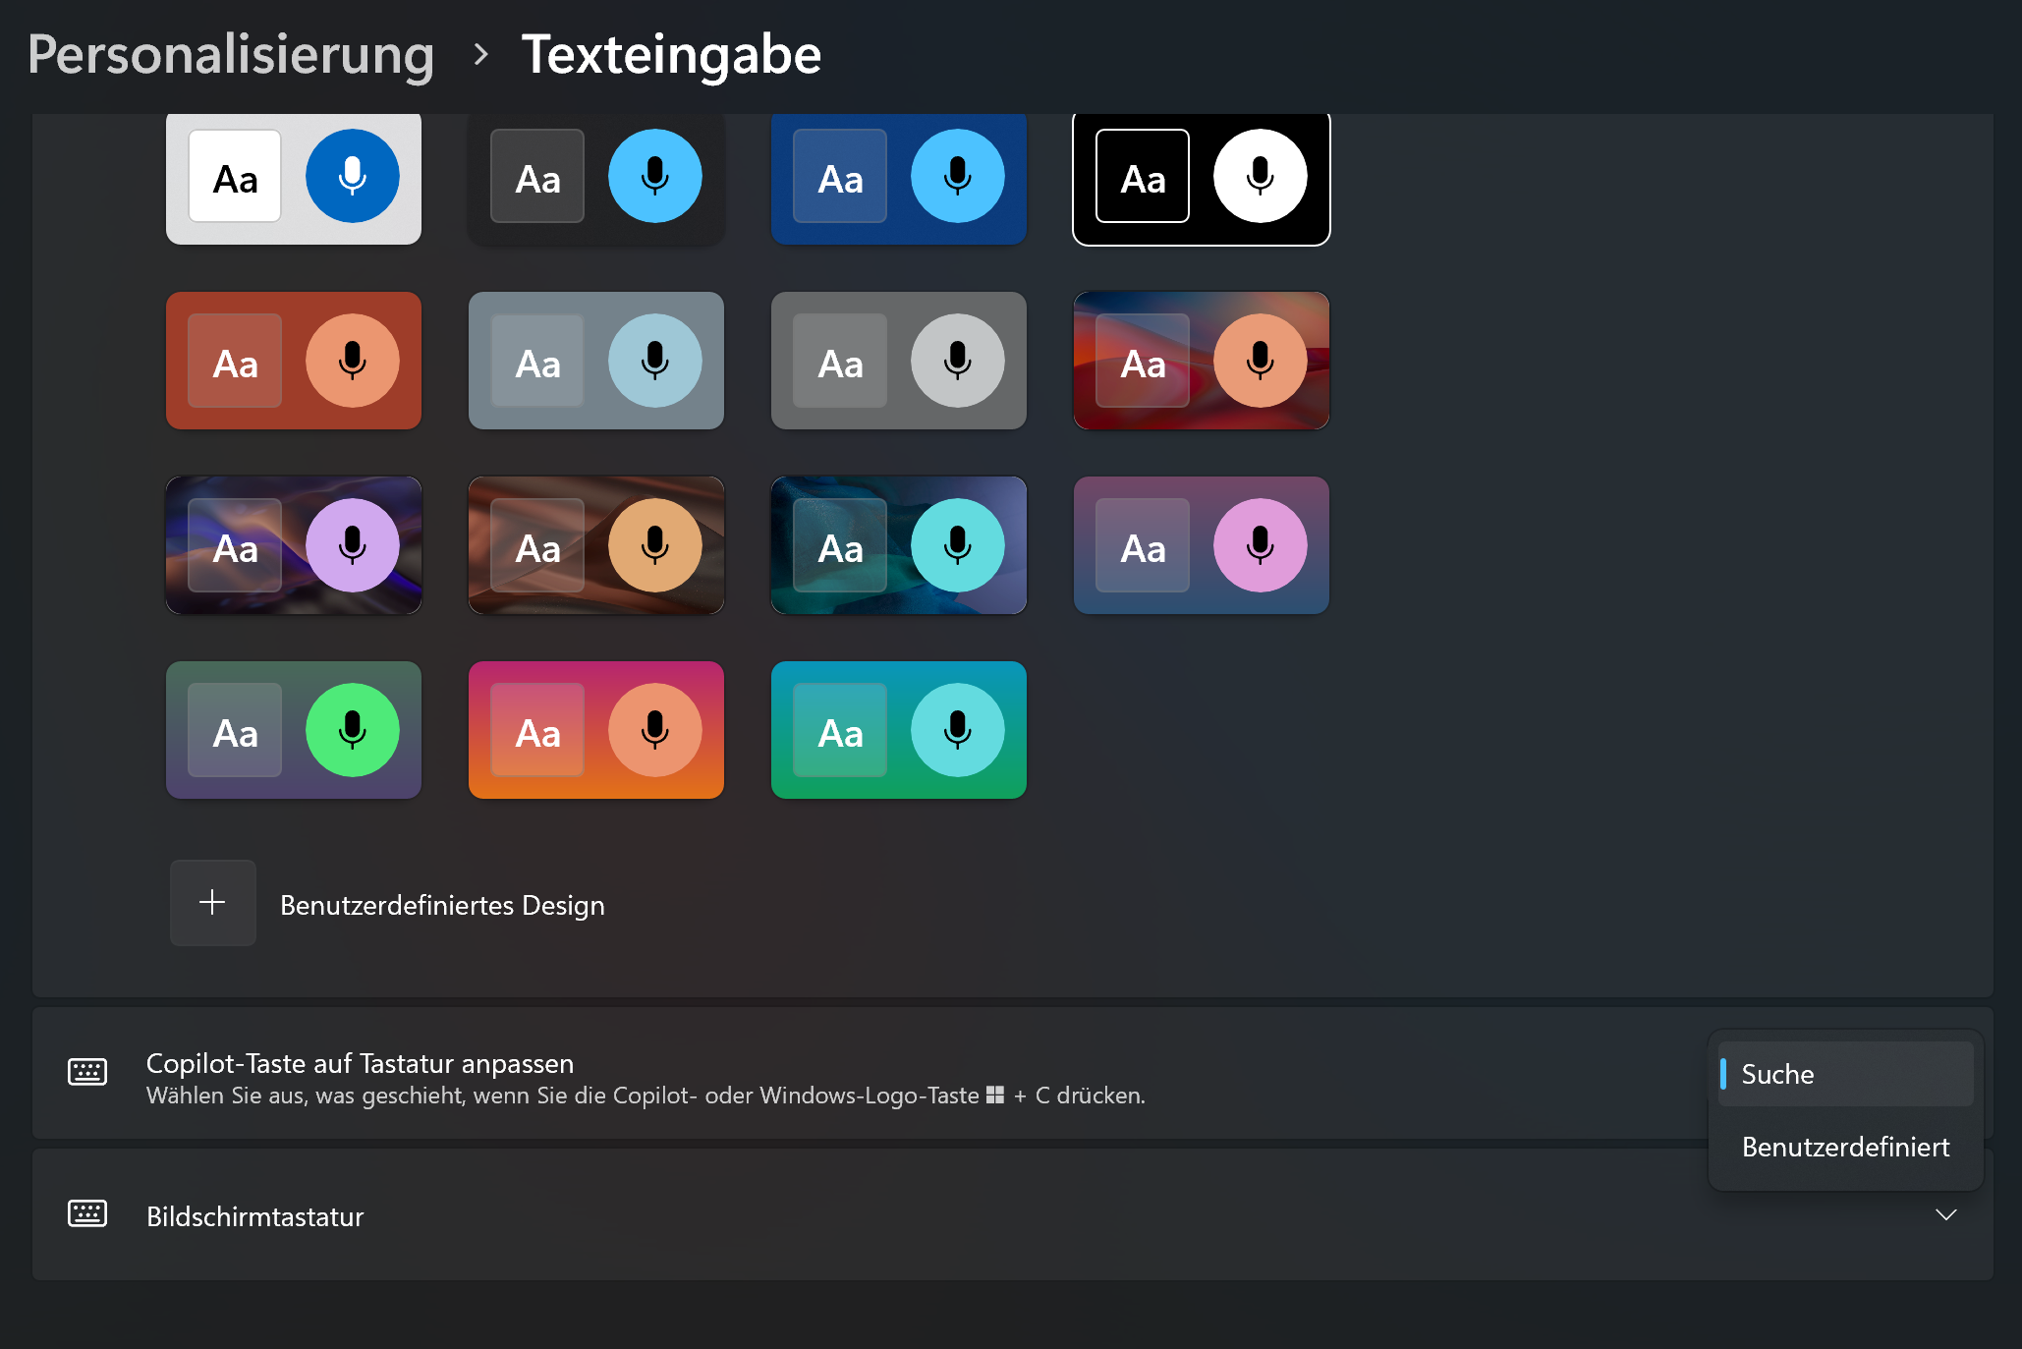This screenshot has width=2022, height=1349.
Task: Click the Bildschirmtastatur keyboard icon
Action: tap(87, 1213)
